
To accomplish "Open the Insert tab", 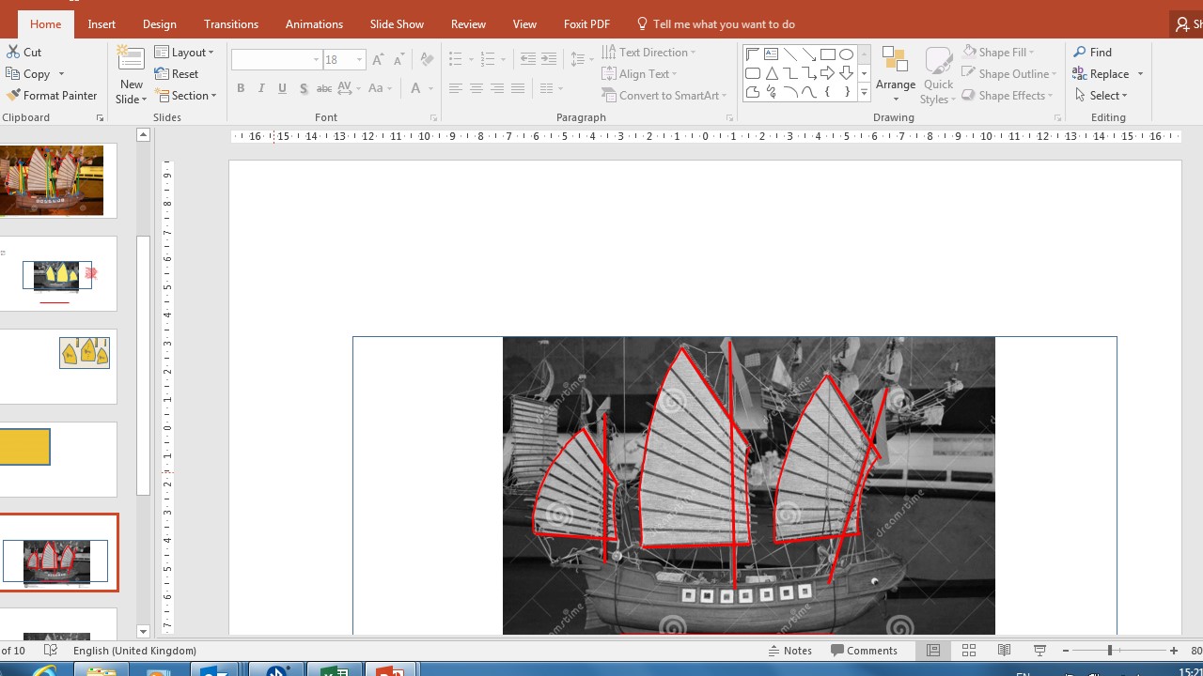I will coord(102,23).
